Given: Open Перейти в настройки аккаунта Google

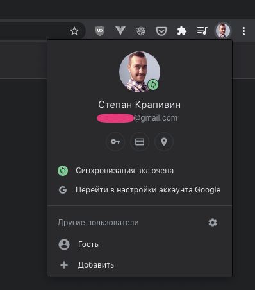Looking at the screenshot, I should coord(140,190).
